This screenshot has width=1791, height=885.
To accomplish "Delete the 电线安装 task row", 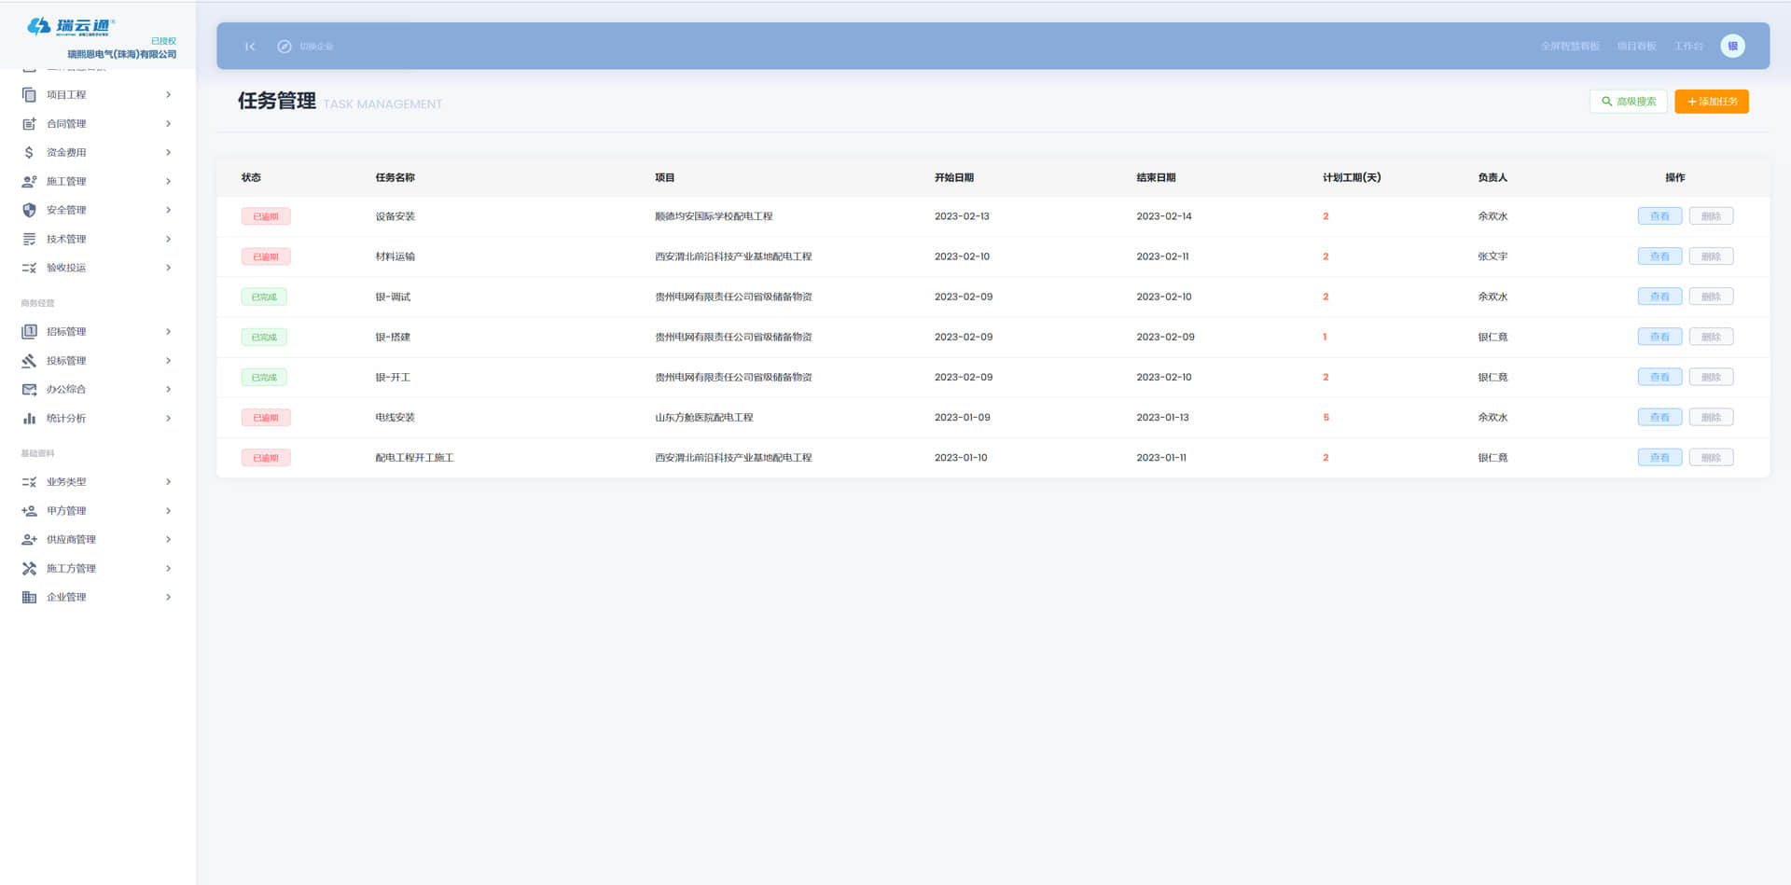I will 1711,417.
